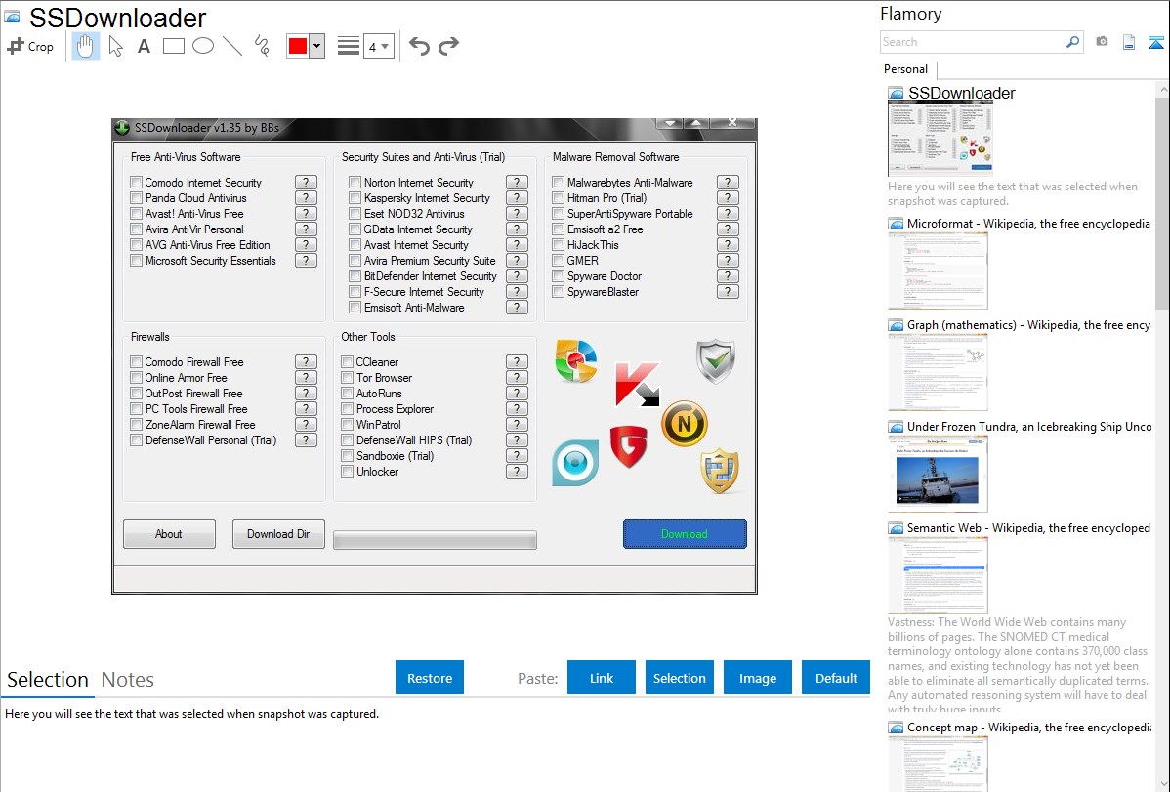Viewport: 1170px width, 792px height.
Task: Choose the arrow pointer tool
Action: click(x=115, y=46)
